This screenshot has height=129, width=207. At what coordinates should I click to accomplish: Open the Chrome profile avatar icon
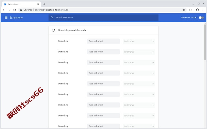pos(198,10)
